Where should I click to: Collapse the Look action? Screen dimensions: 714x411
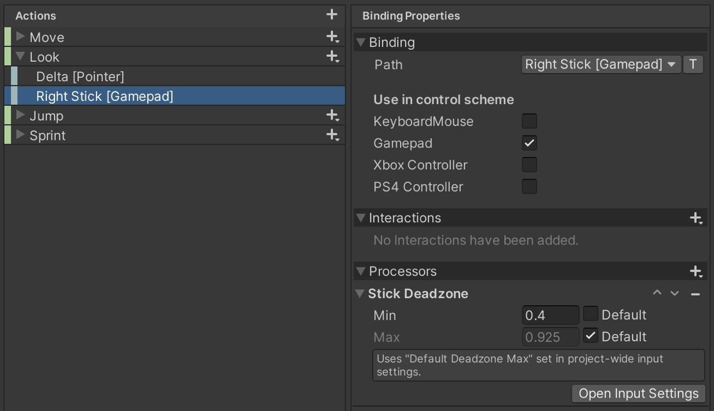(20, 56)
